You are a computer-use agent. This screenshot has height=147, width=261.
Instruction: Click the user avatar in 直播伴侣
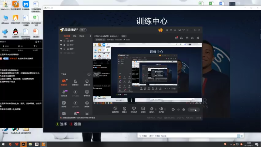click(x=161, y=30)
